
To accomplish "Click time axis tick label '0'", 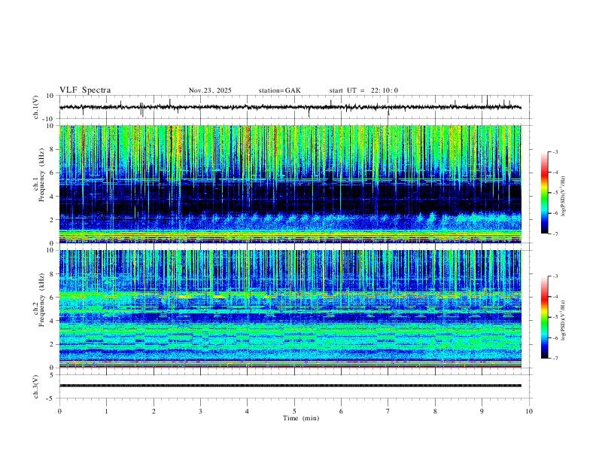I will [x=59, y=411].
